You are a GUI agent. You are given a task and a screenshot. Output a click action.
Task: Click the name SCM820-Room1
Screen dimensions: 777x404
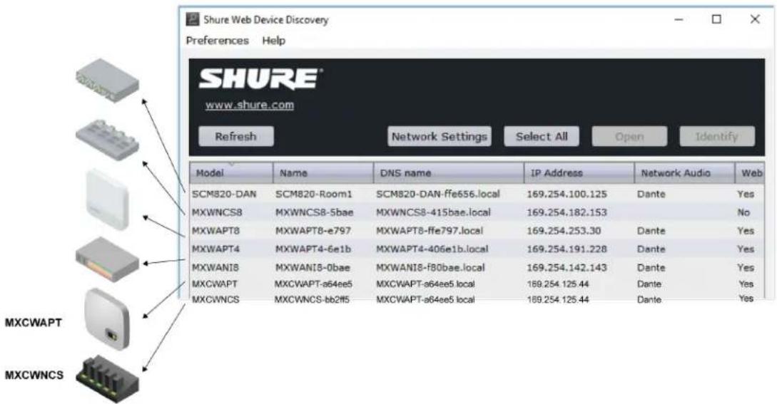314,194
